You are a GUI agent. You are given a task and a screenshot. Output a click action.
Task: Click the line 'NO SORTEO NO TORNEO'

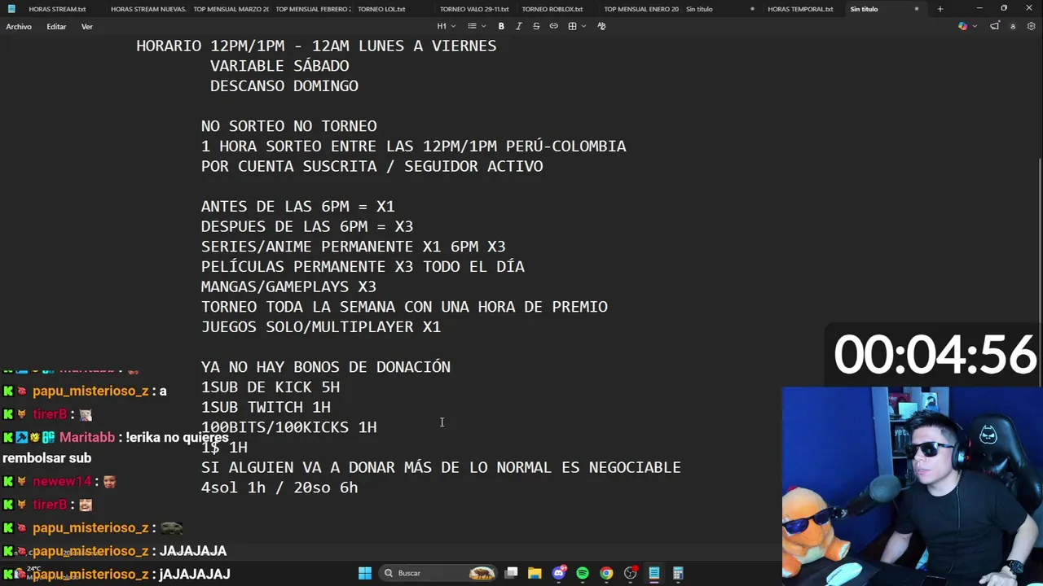288,126
